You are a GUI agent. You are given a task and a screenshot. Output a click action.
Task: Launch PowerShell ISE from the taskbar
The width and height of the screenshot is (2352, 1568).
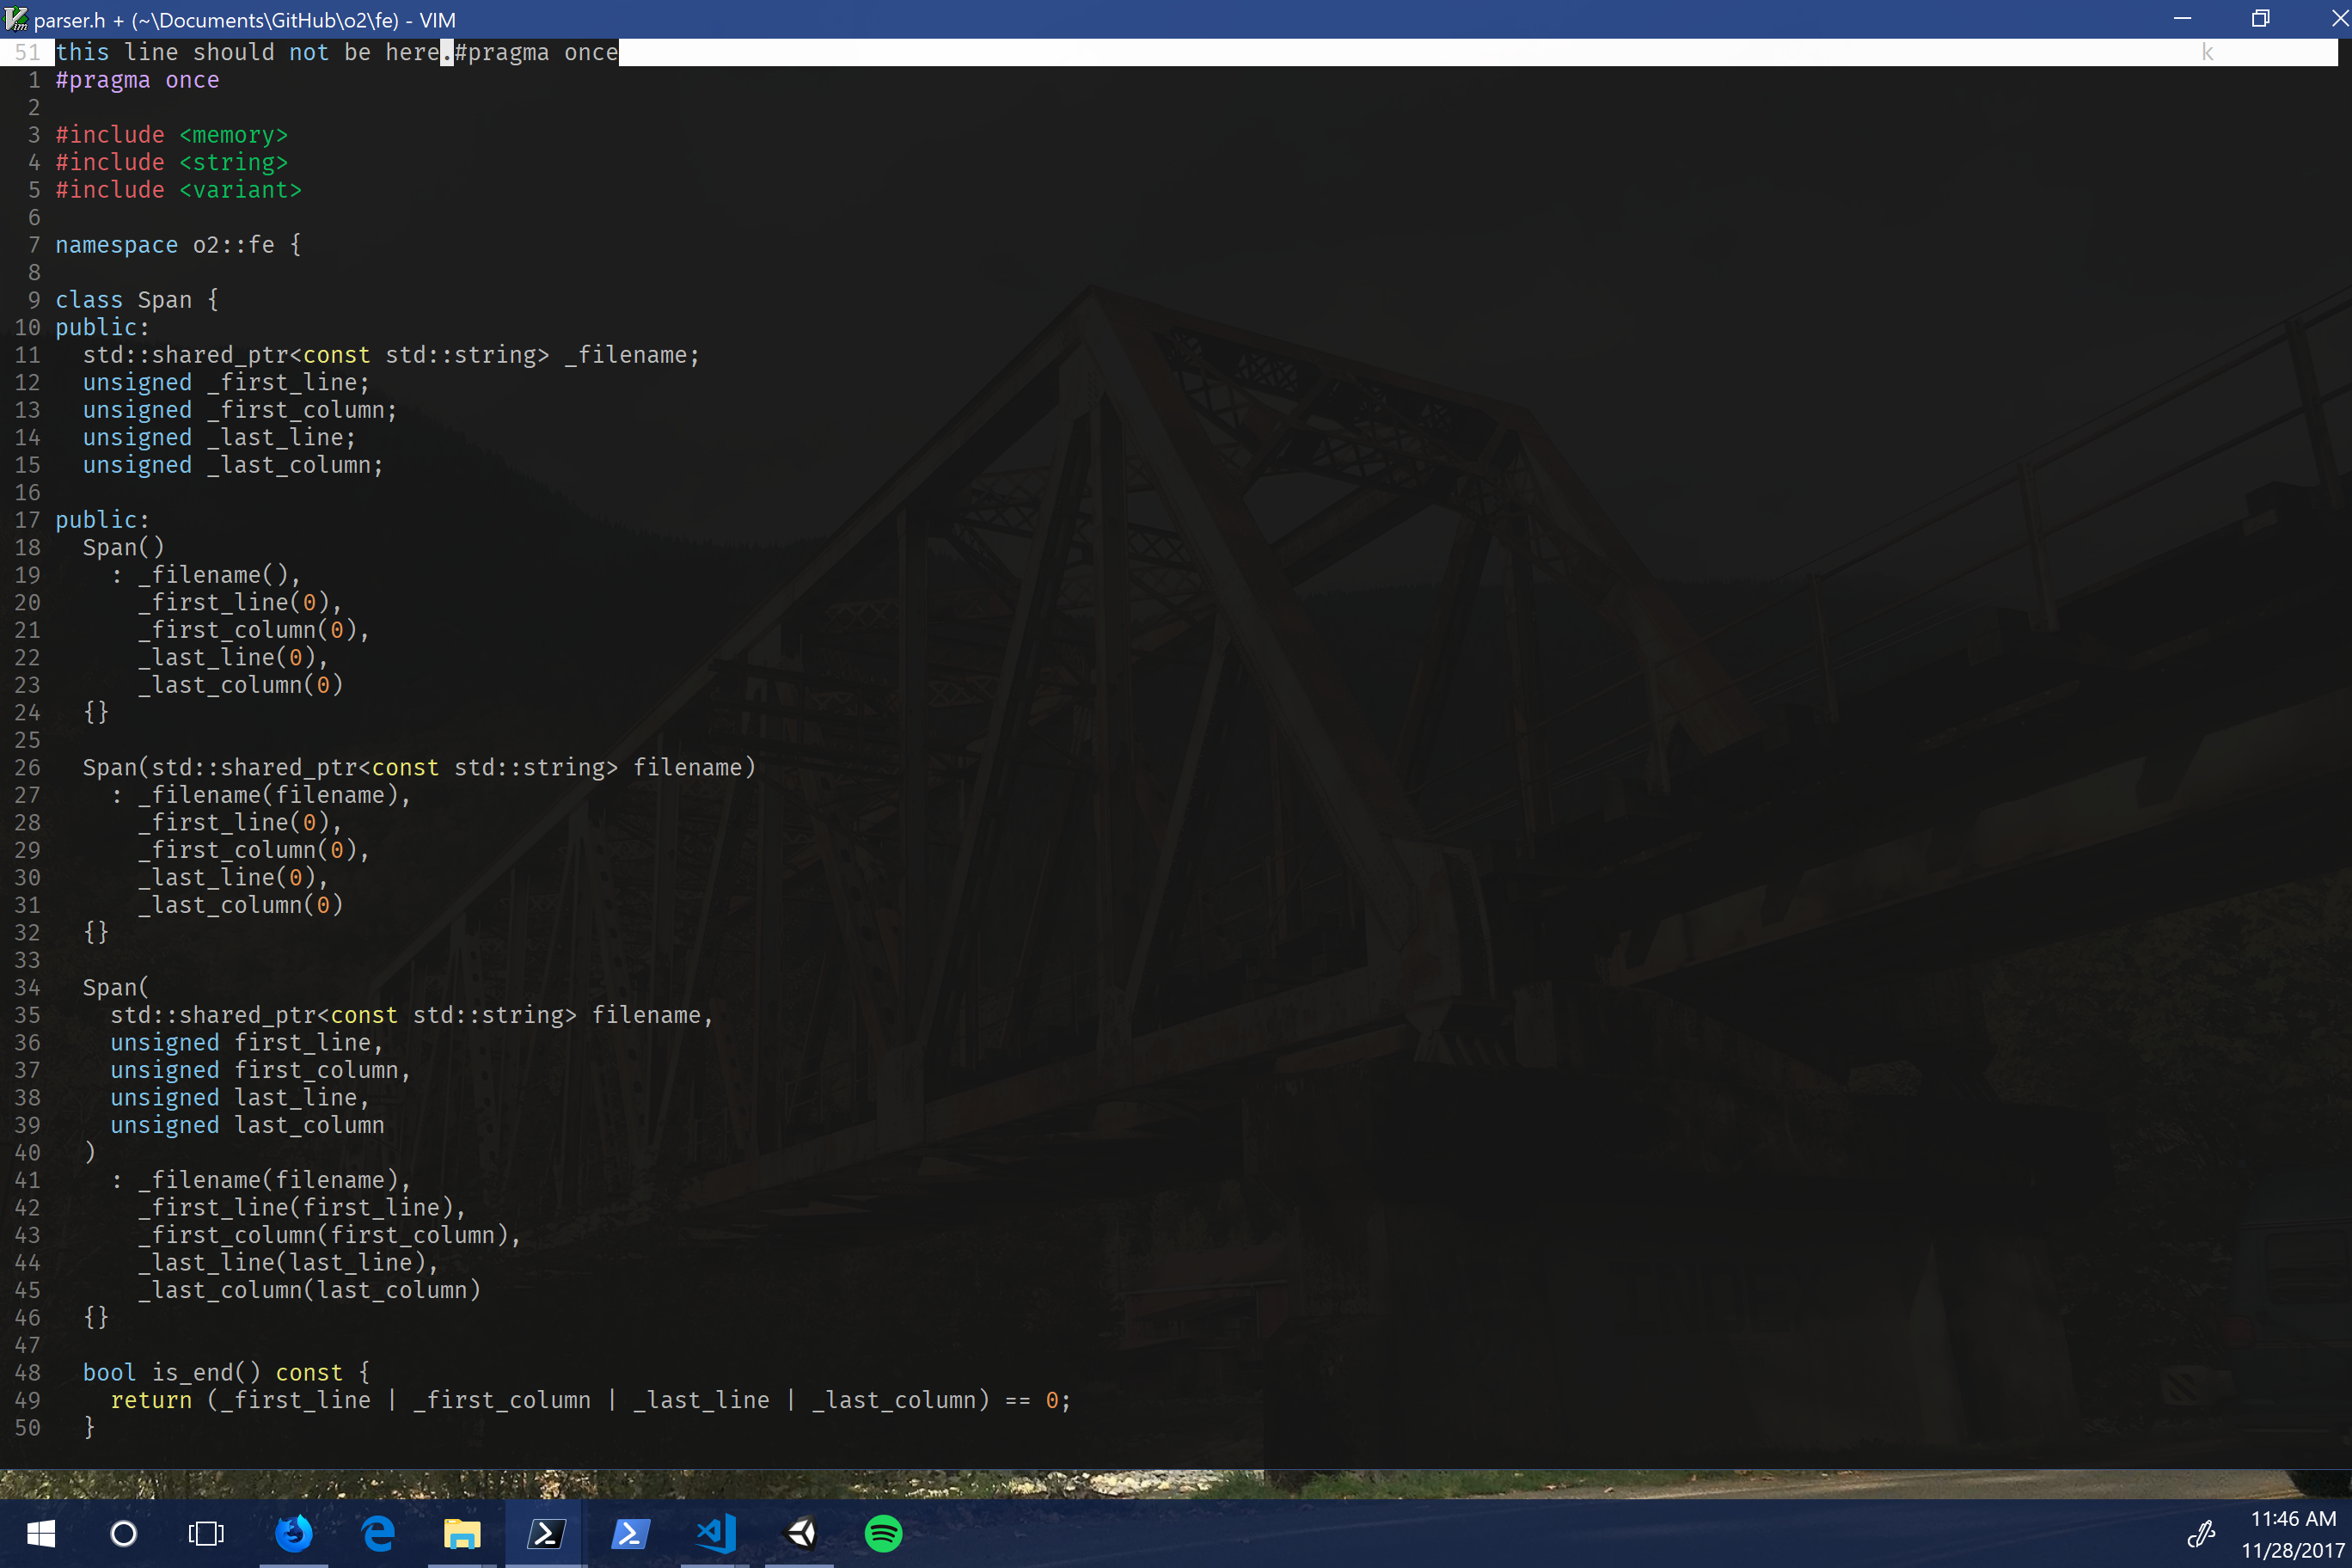pyautogui.click(x=630, y=1533)
